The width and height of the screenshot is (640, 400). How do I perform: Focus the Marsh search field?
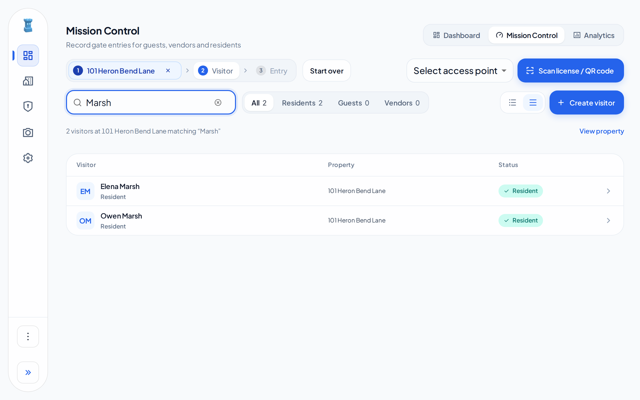point(151,103)
